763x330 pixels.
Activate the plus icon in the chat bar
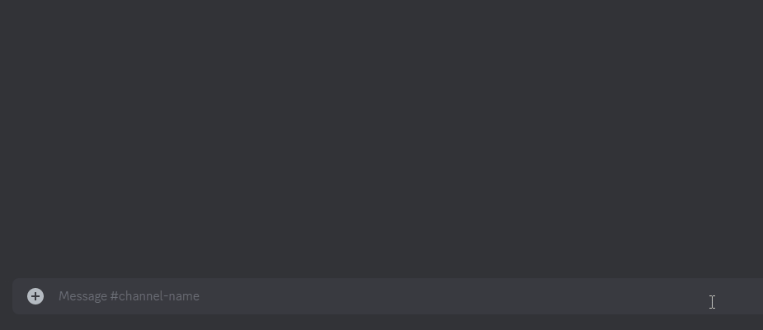35,296
